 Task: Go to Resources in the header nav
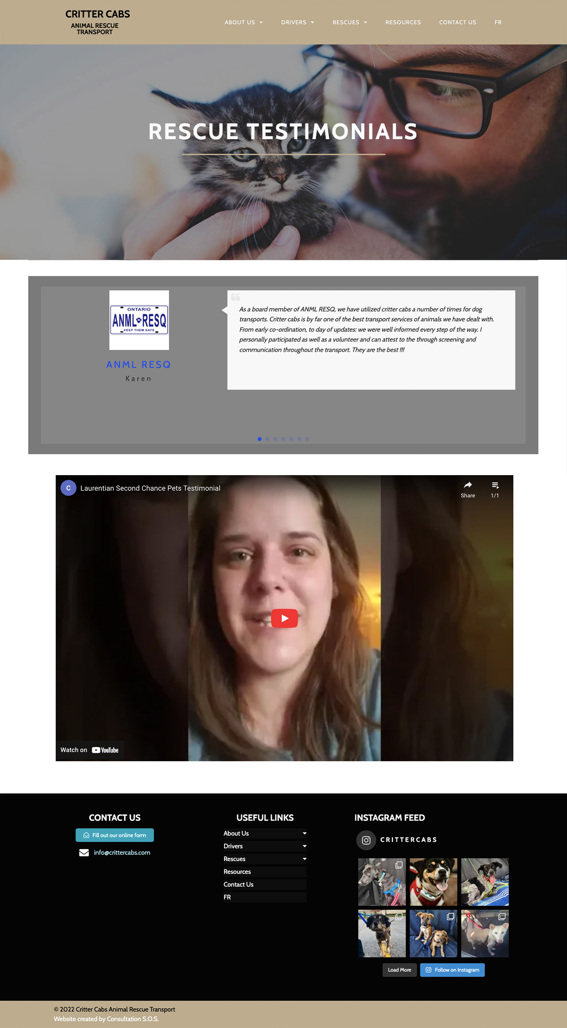coord(403,22)
